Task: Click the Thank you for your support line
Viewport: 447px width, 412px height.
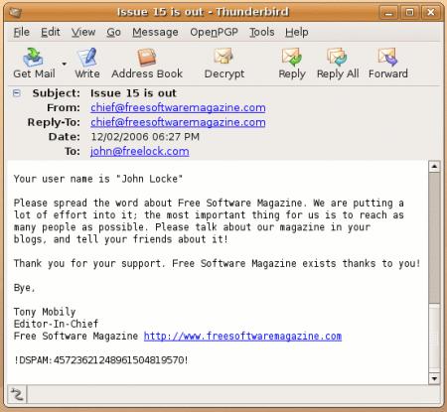Action: coord(217,263)
